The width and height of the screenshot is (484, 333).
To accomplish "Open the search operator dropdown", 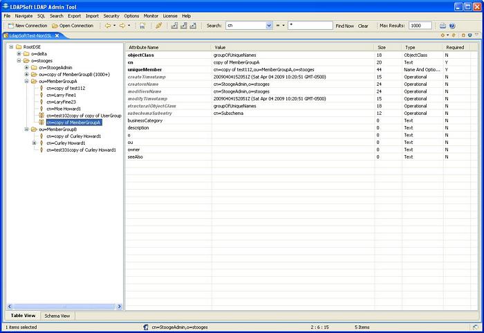I will click(283, 26).
